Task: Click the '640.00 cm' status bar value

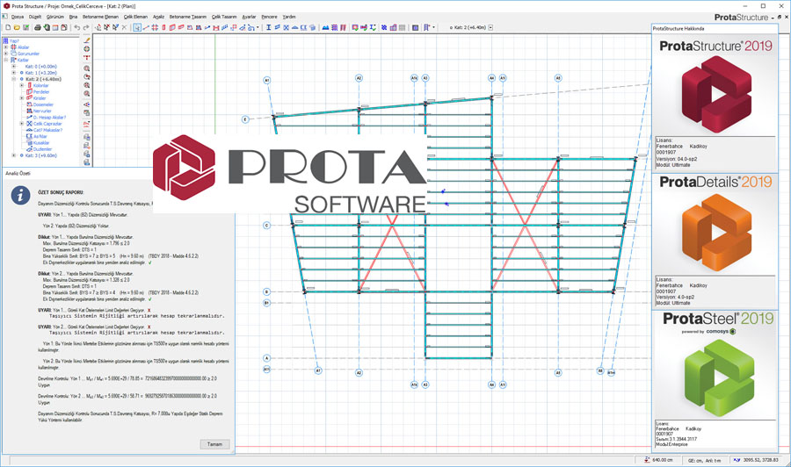Action: click(x=663, y=459)
